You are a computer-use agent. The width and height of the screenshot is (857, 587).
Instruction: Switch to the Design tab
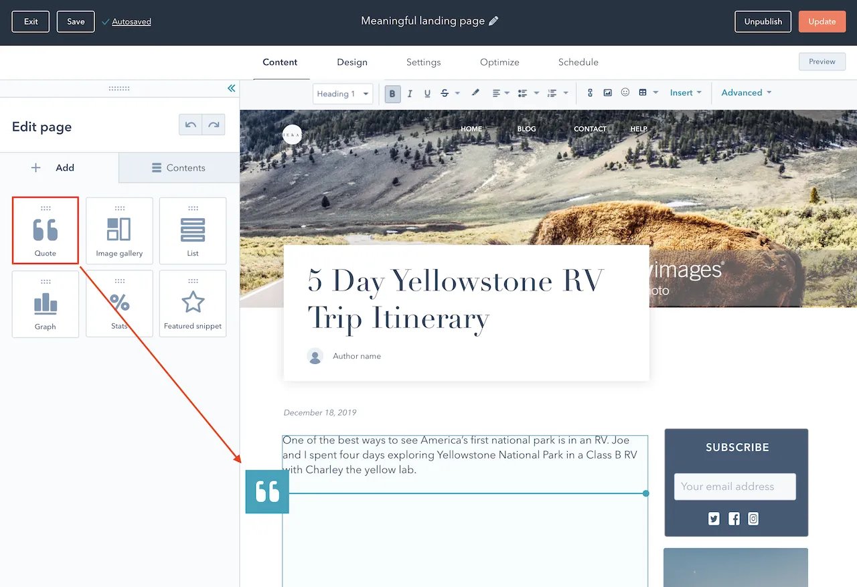(x=352, y=62)
